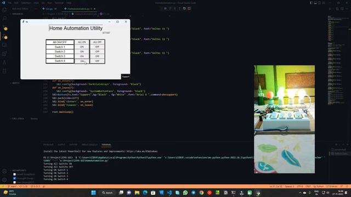Click CRLF line ending in status bar
351x197 pixels.
click(308, 186)
